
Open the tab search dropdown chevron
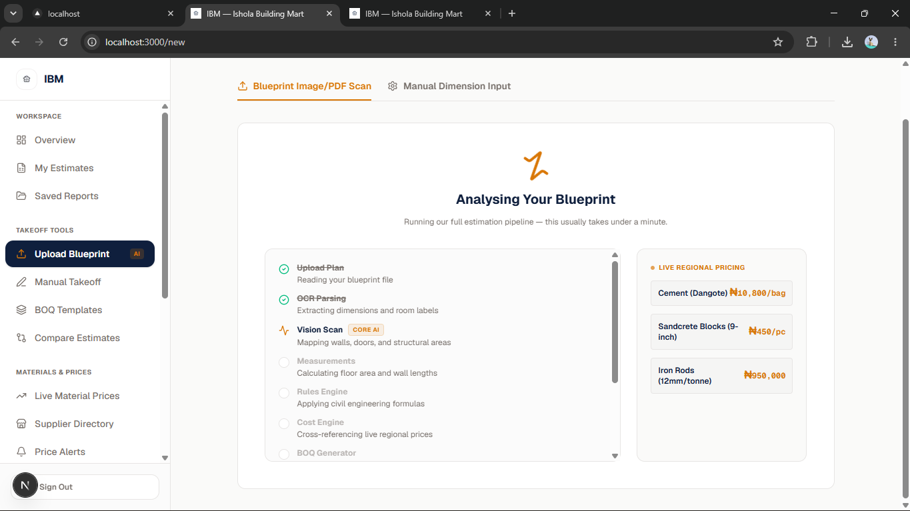coord(13,13)
